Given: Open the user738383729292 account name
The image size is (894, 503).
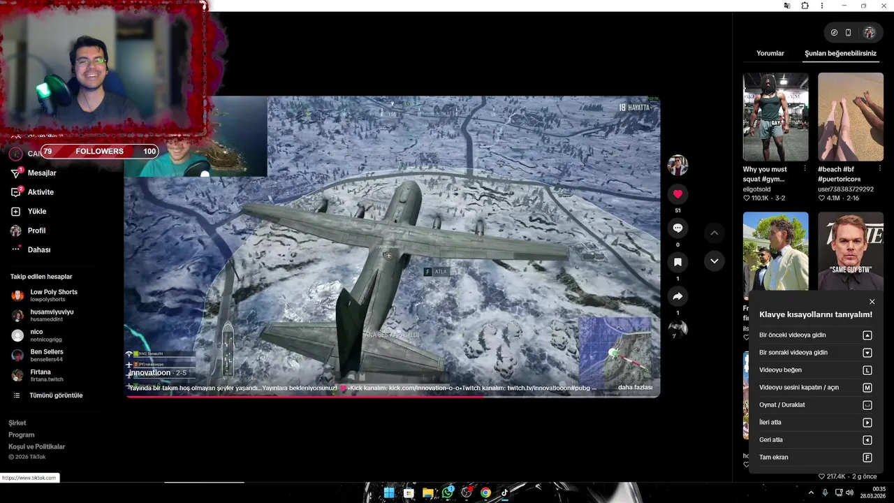Looking at the screenshot, I should 846,189.
